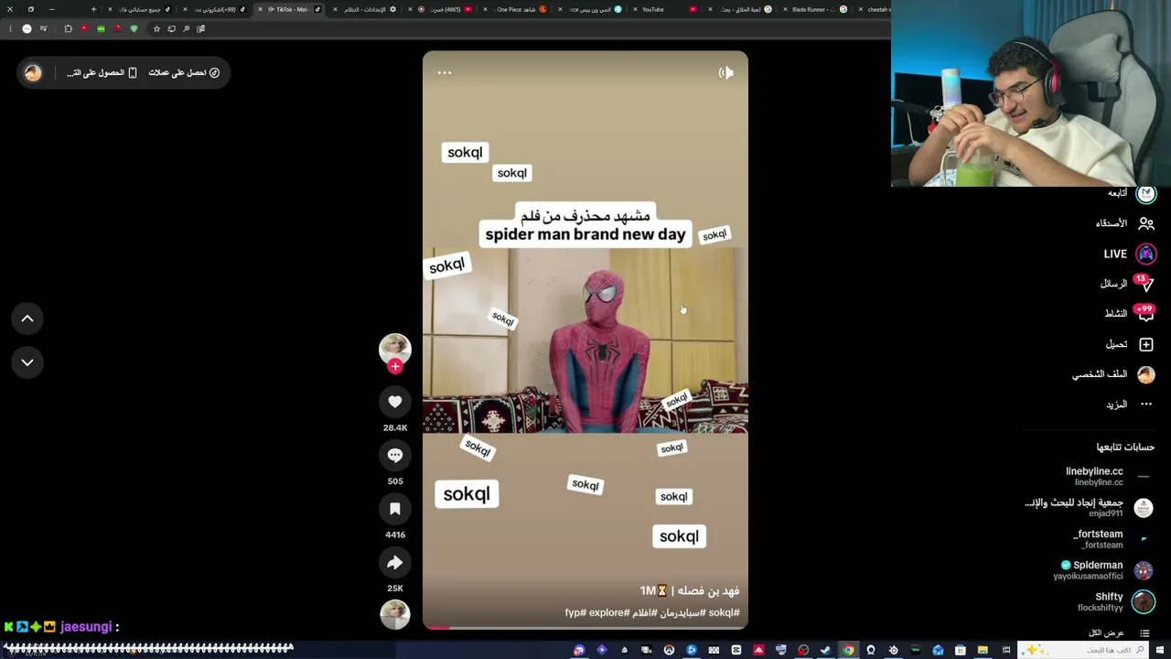1171x659 pixels.
Task: Follow the creator with the red plus
Action: pos(395,366)
